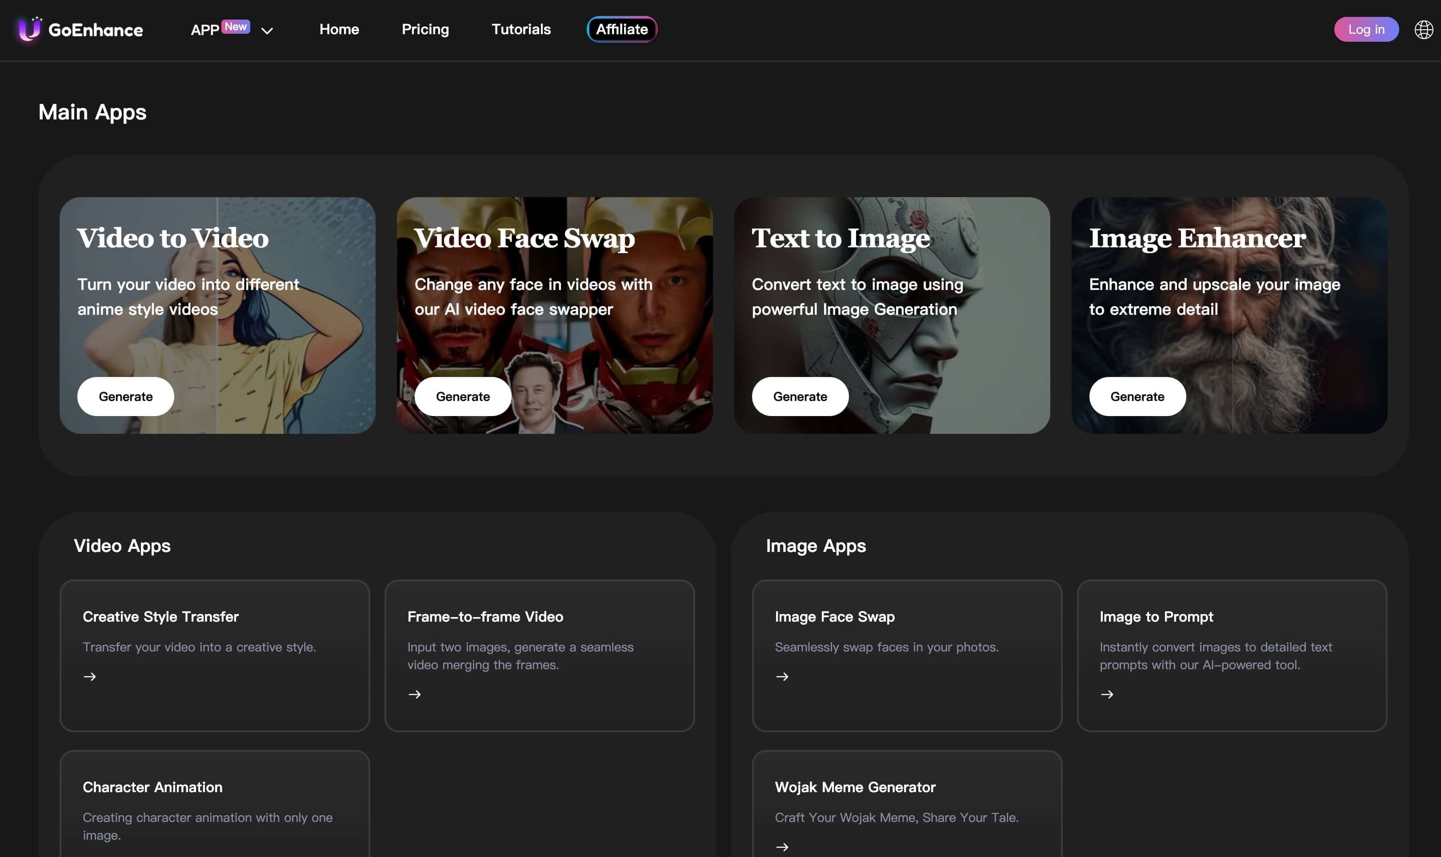Click the Log in button
The height and width of the screenshot is (857, 1441).
coord(1366,28)
